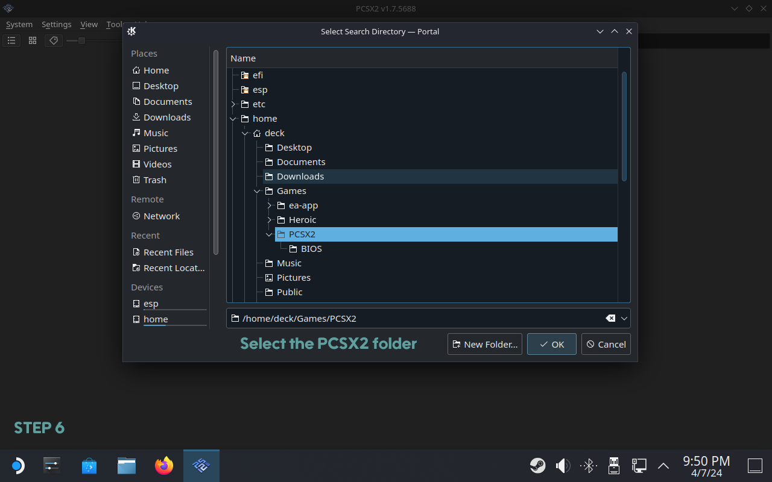Open Discover store from taskbar

pyautogui.click(x=89, y=466)
